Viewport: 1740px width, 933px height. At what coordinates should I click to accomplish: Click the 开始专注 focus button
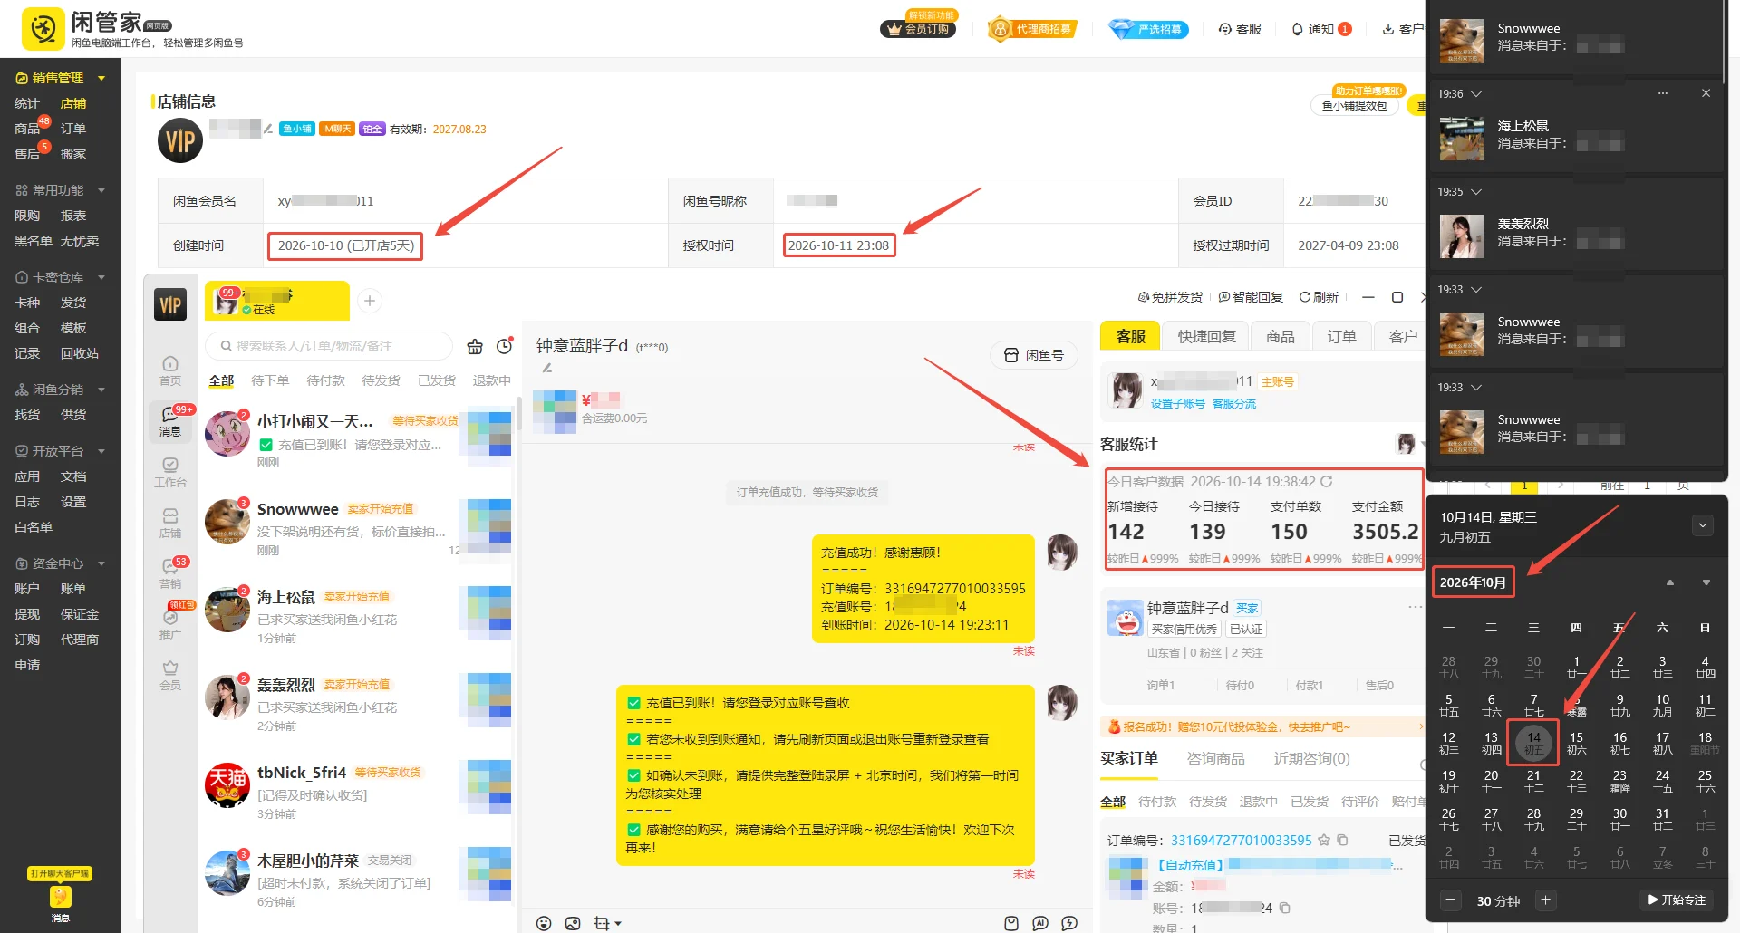point(1677,900)
